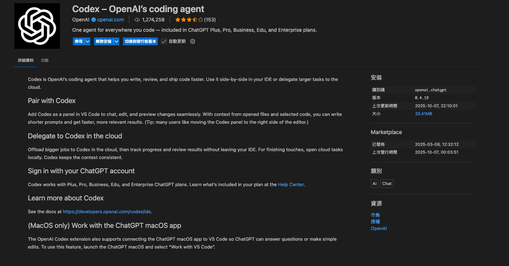The image size is (509, 266).
Task: Open the OpenAI resource link
Action: [379, 228]
